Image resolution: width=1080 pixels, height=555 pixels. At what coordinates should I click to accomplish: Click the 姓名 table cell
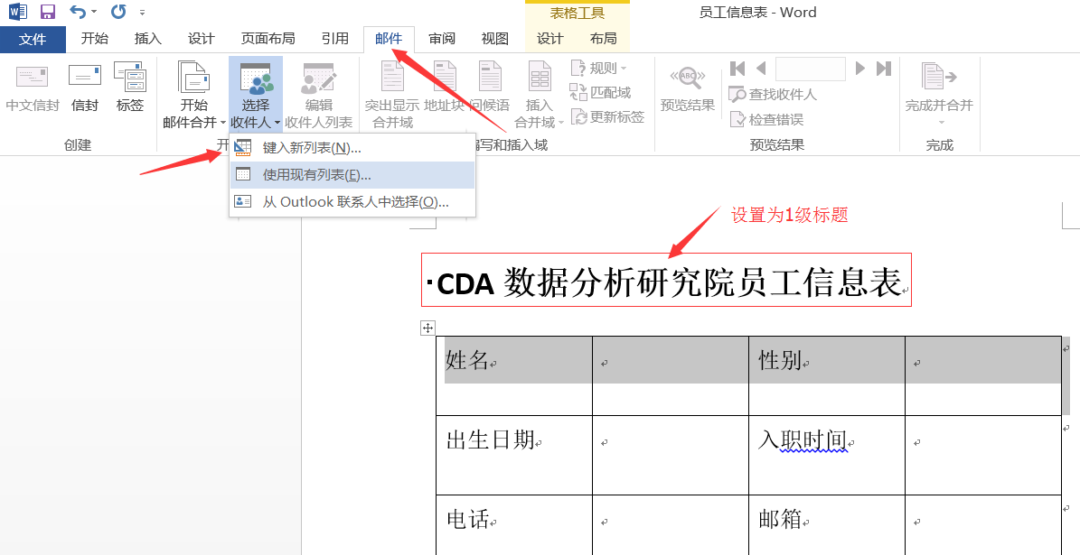click(x=514, y=375)
